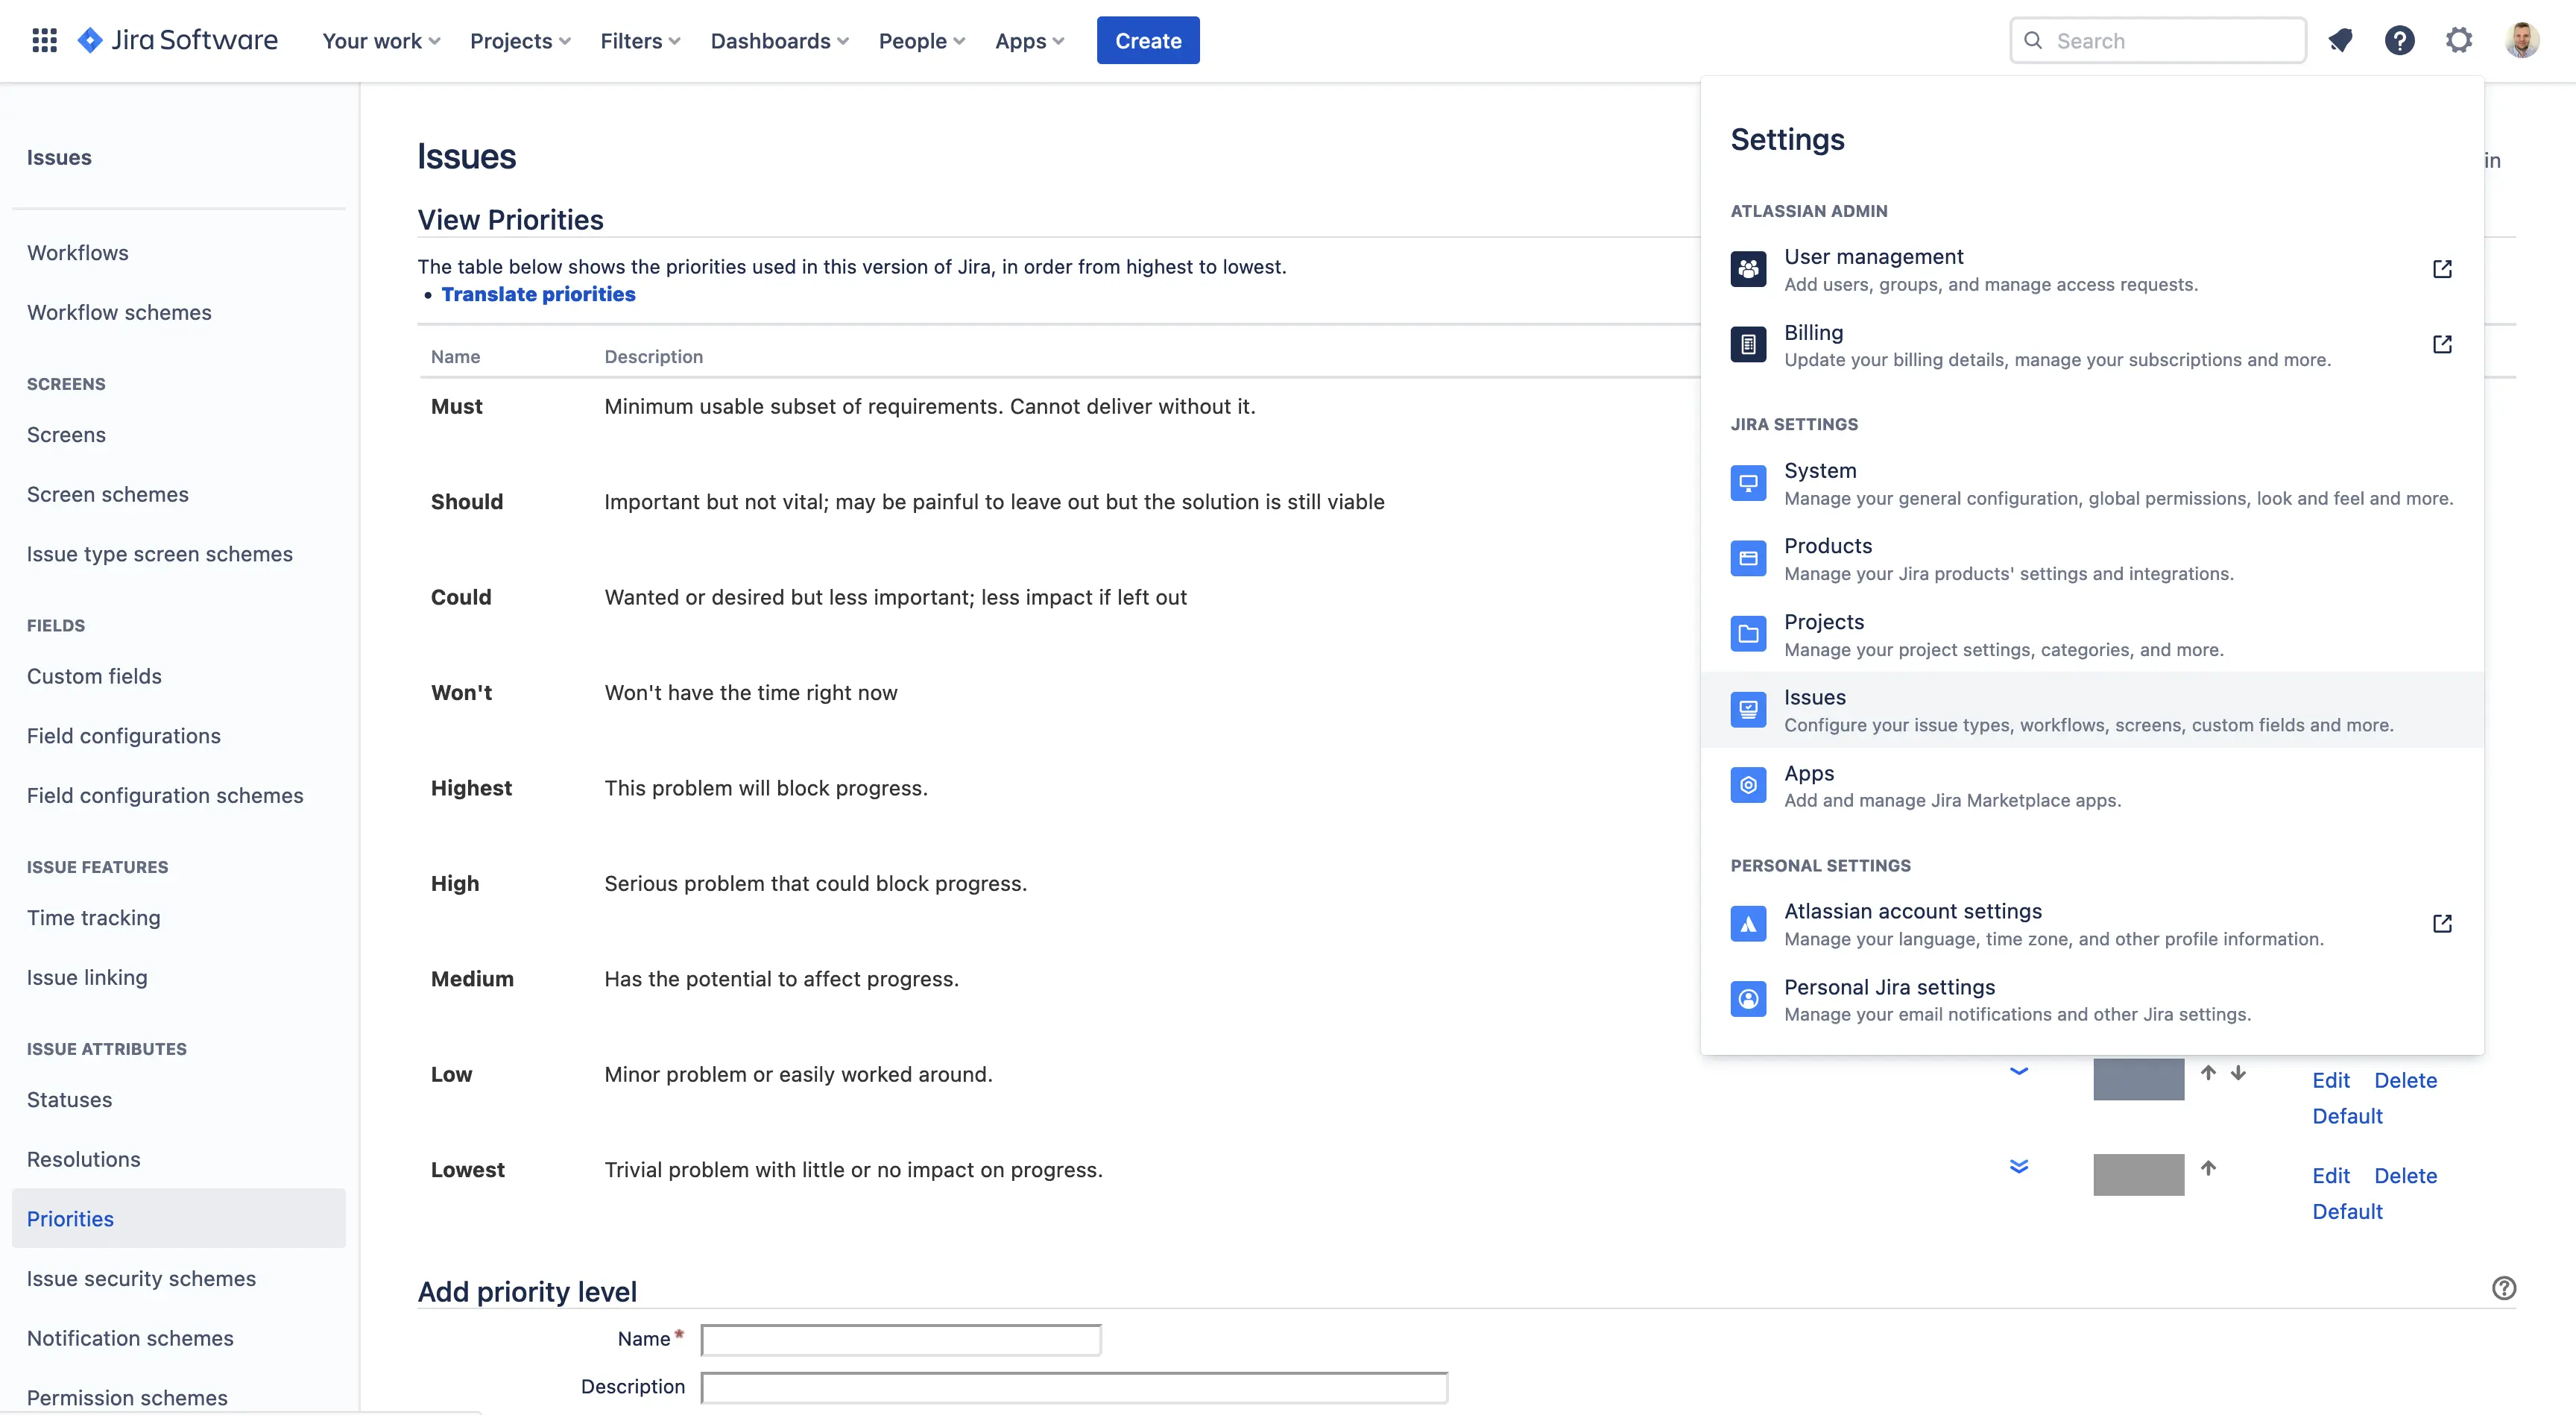Open User management external link icon

click(2442, 269)
